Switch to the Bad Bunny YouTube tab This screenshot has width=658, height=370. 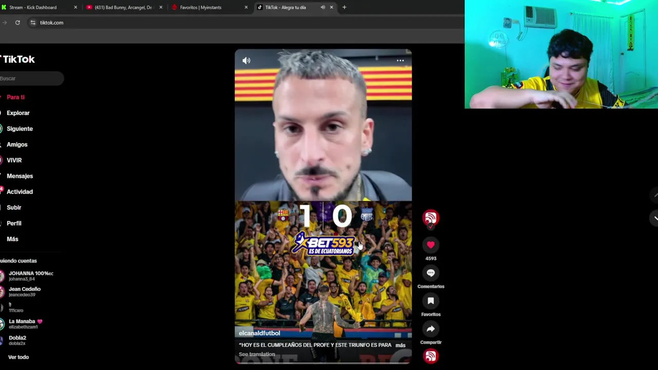click(123, 7)
